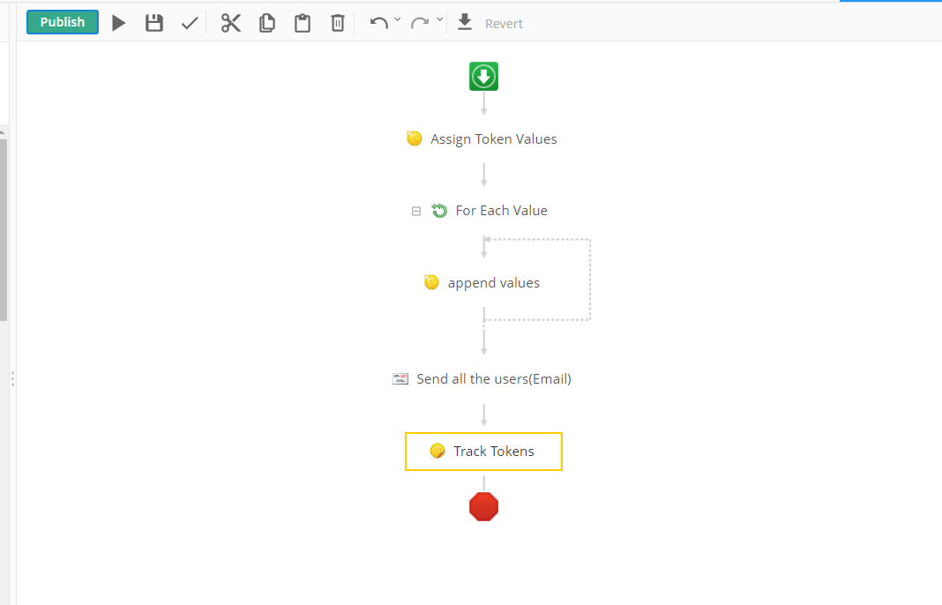Screen dimensions: 942x605
Task: Copy the selected activity
Action: [x=267, y=23]
